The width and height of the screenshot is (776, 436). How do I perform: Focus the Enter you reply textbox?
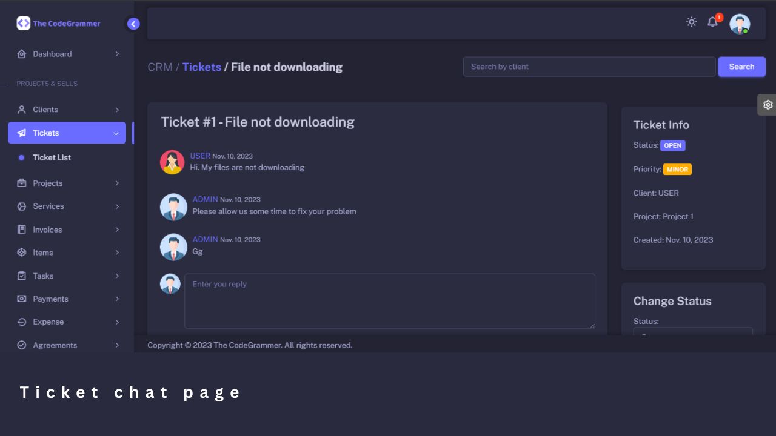[x=390, y=301]
